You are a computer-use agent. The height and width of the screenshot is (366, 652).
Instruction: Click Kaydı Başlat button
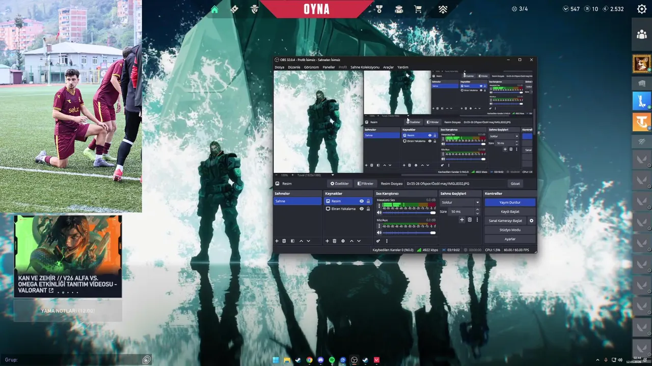click(510, 211)
